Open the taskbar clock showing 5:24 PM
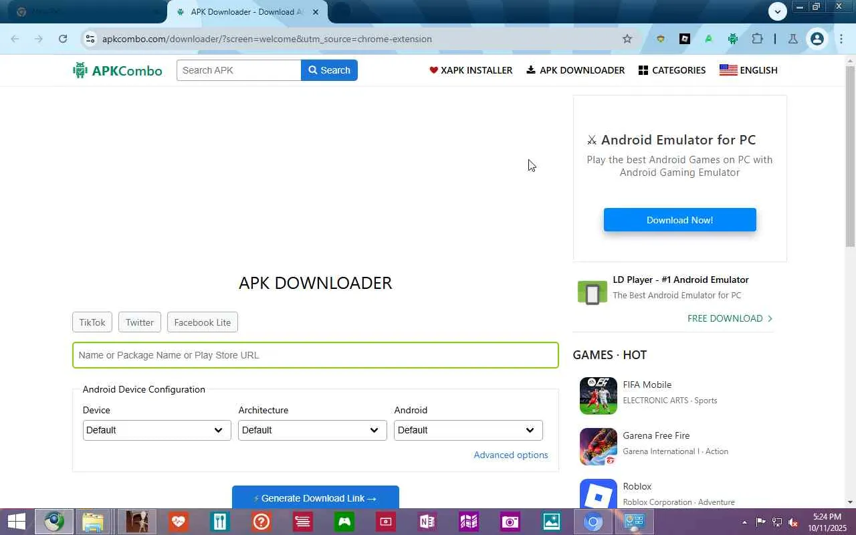Screen dimensions: 856x535 pos(827,522)
